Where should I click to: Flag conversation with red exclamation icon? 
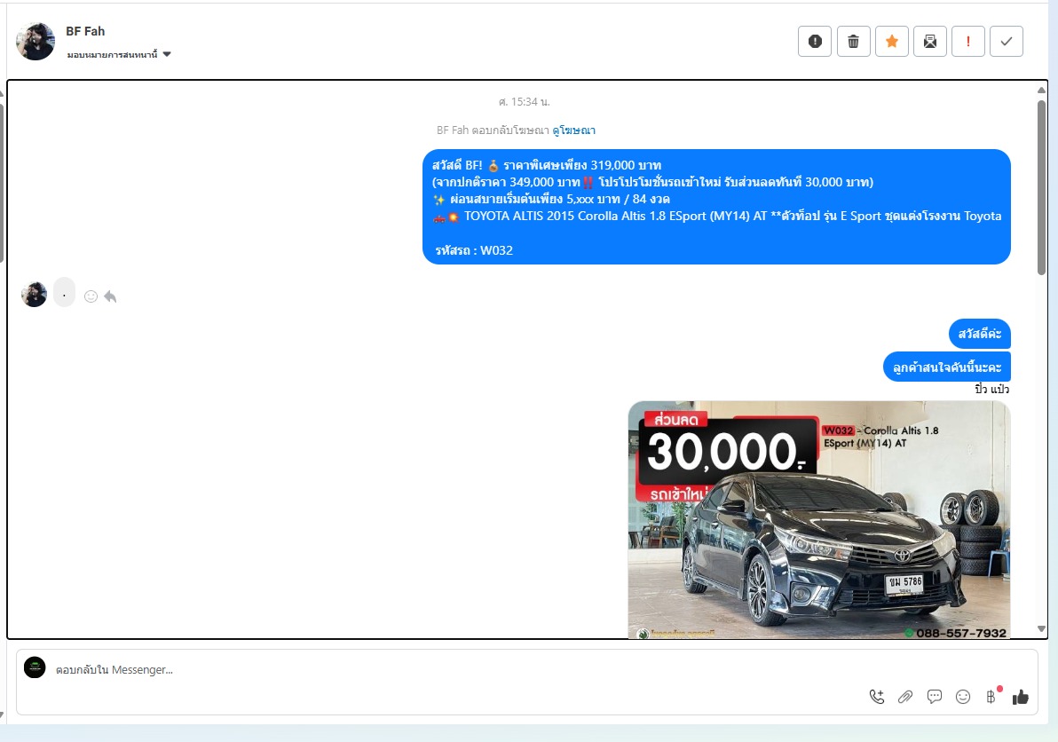968,42
